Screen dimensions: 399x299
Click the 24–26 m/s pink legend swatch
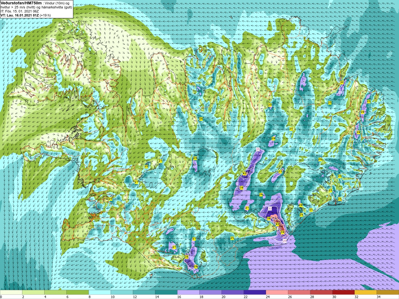(277, 292)
